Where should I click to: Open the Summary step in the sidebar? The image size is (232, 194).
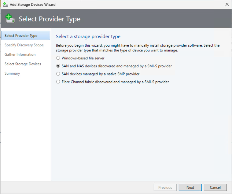(x=12, y=73)
